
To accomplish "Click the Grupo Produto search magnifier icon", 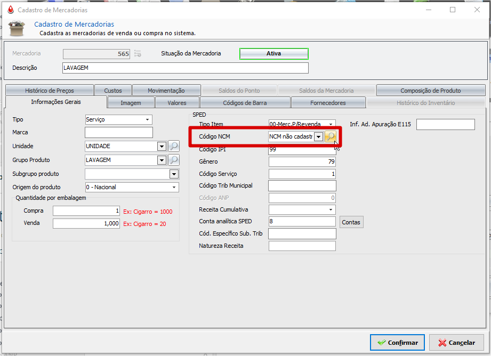I will [173, 160].
